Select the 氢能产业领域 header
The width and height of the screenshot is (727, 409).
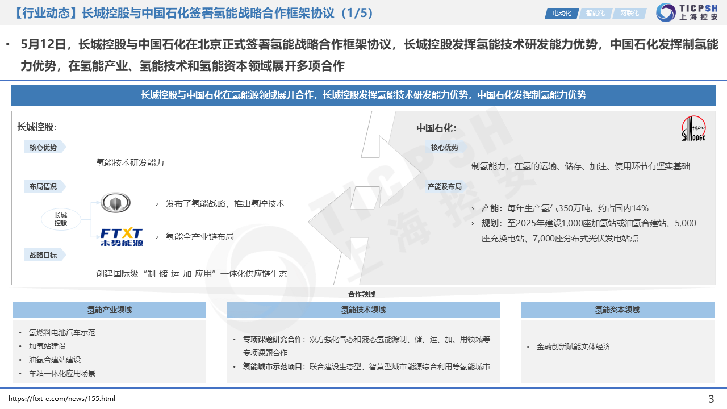point(110,310)
